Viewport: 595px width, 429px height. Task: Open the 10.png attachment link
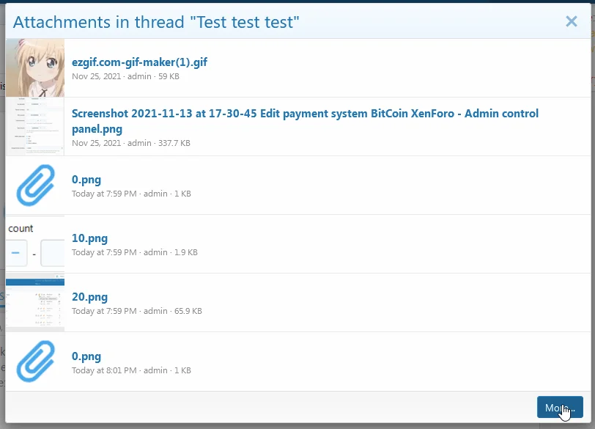pyautogui.click(x=89, y=238)
